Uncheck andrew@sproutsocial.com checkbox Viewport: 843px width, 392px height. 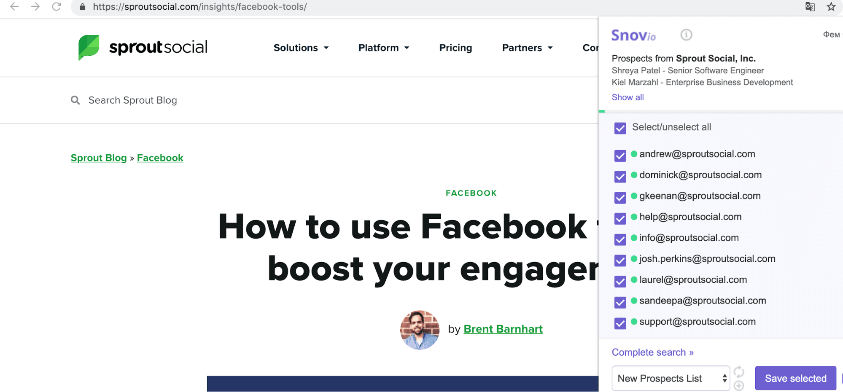pos(620,156)
